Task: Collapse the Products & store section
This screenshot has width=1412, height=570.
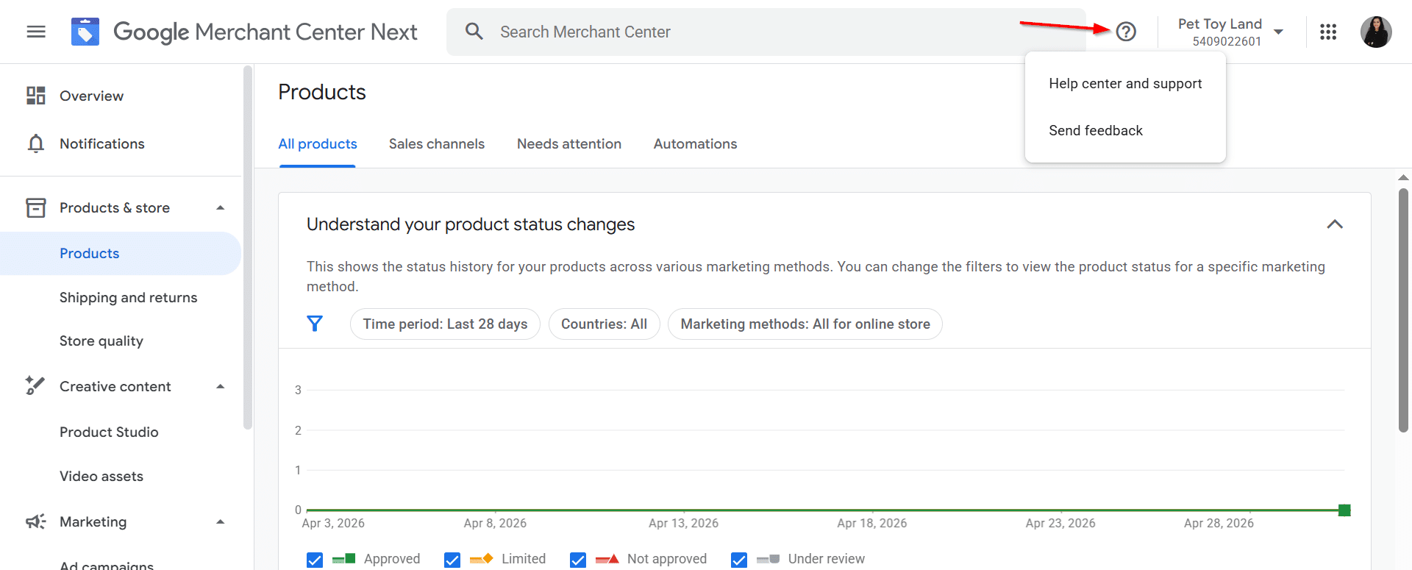Action: [220, 208]
